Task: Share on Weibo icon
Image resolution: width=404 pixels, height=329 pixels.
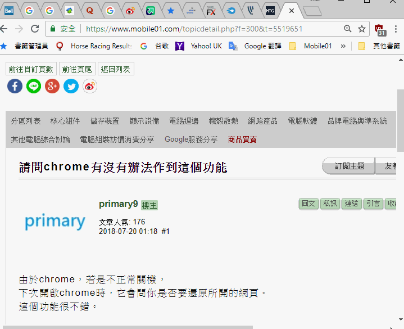Action: [x=90, y=86]
